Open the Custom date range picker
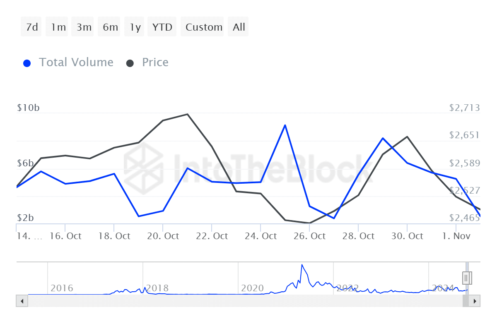Image resolution: width=497 pixels, height=331 pixels. (204, 27)
